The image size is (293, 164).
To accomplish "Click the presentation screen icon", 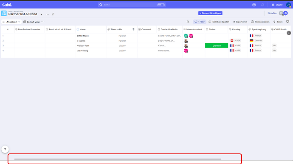I will click(x=287, y=22).
